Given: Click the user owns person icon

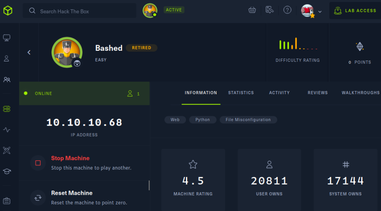Looking at the screenshot, I should [x=269, y=164].
